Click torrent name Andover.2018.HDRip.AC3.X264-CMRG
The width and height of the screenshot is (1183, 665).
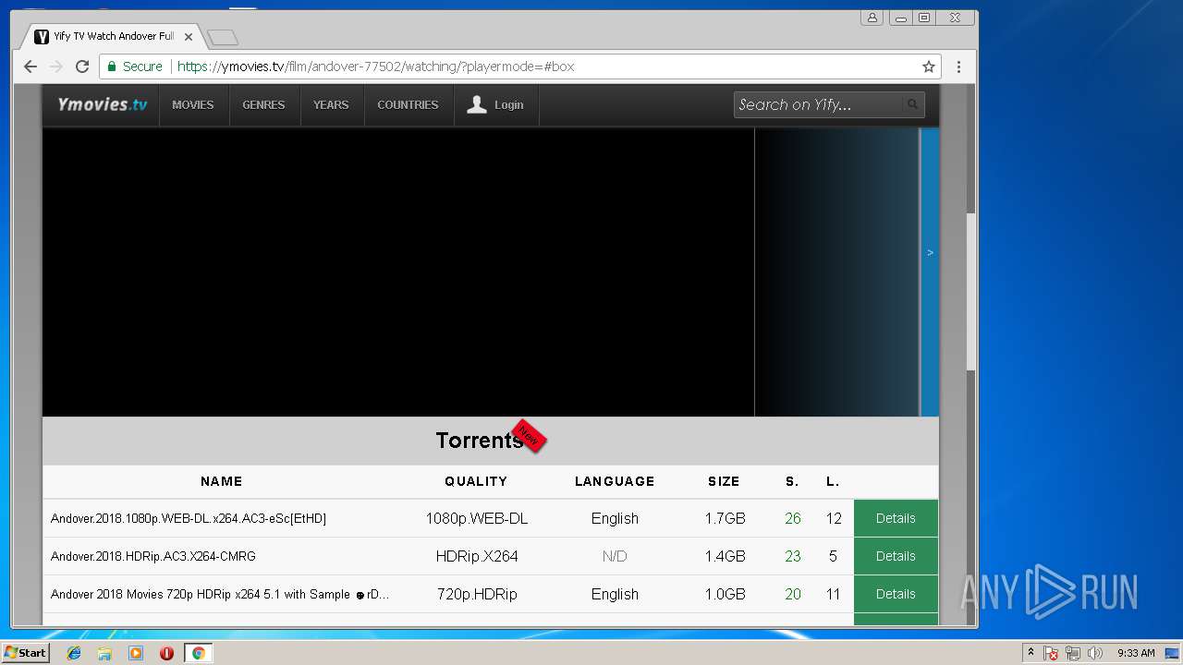click(x=153, y=557)
